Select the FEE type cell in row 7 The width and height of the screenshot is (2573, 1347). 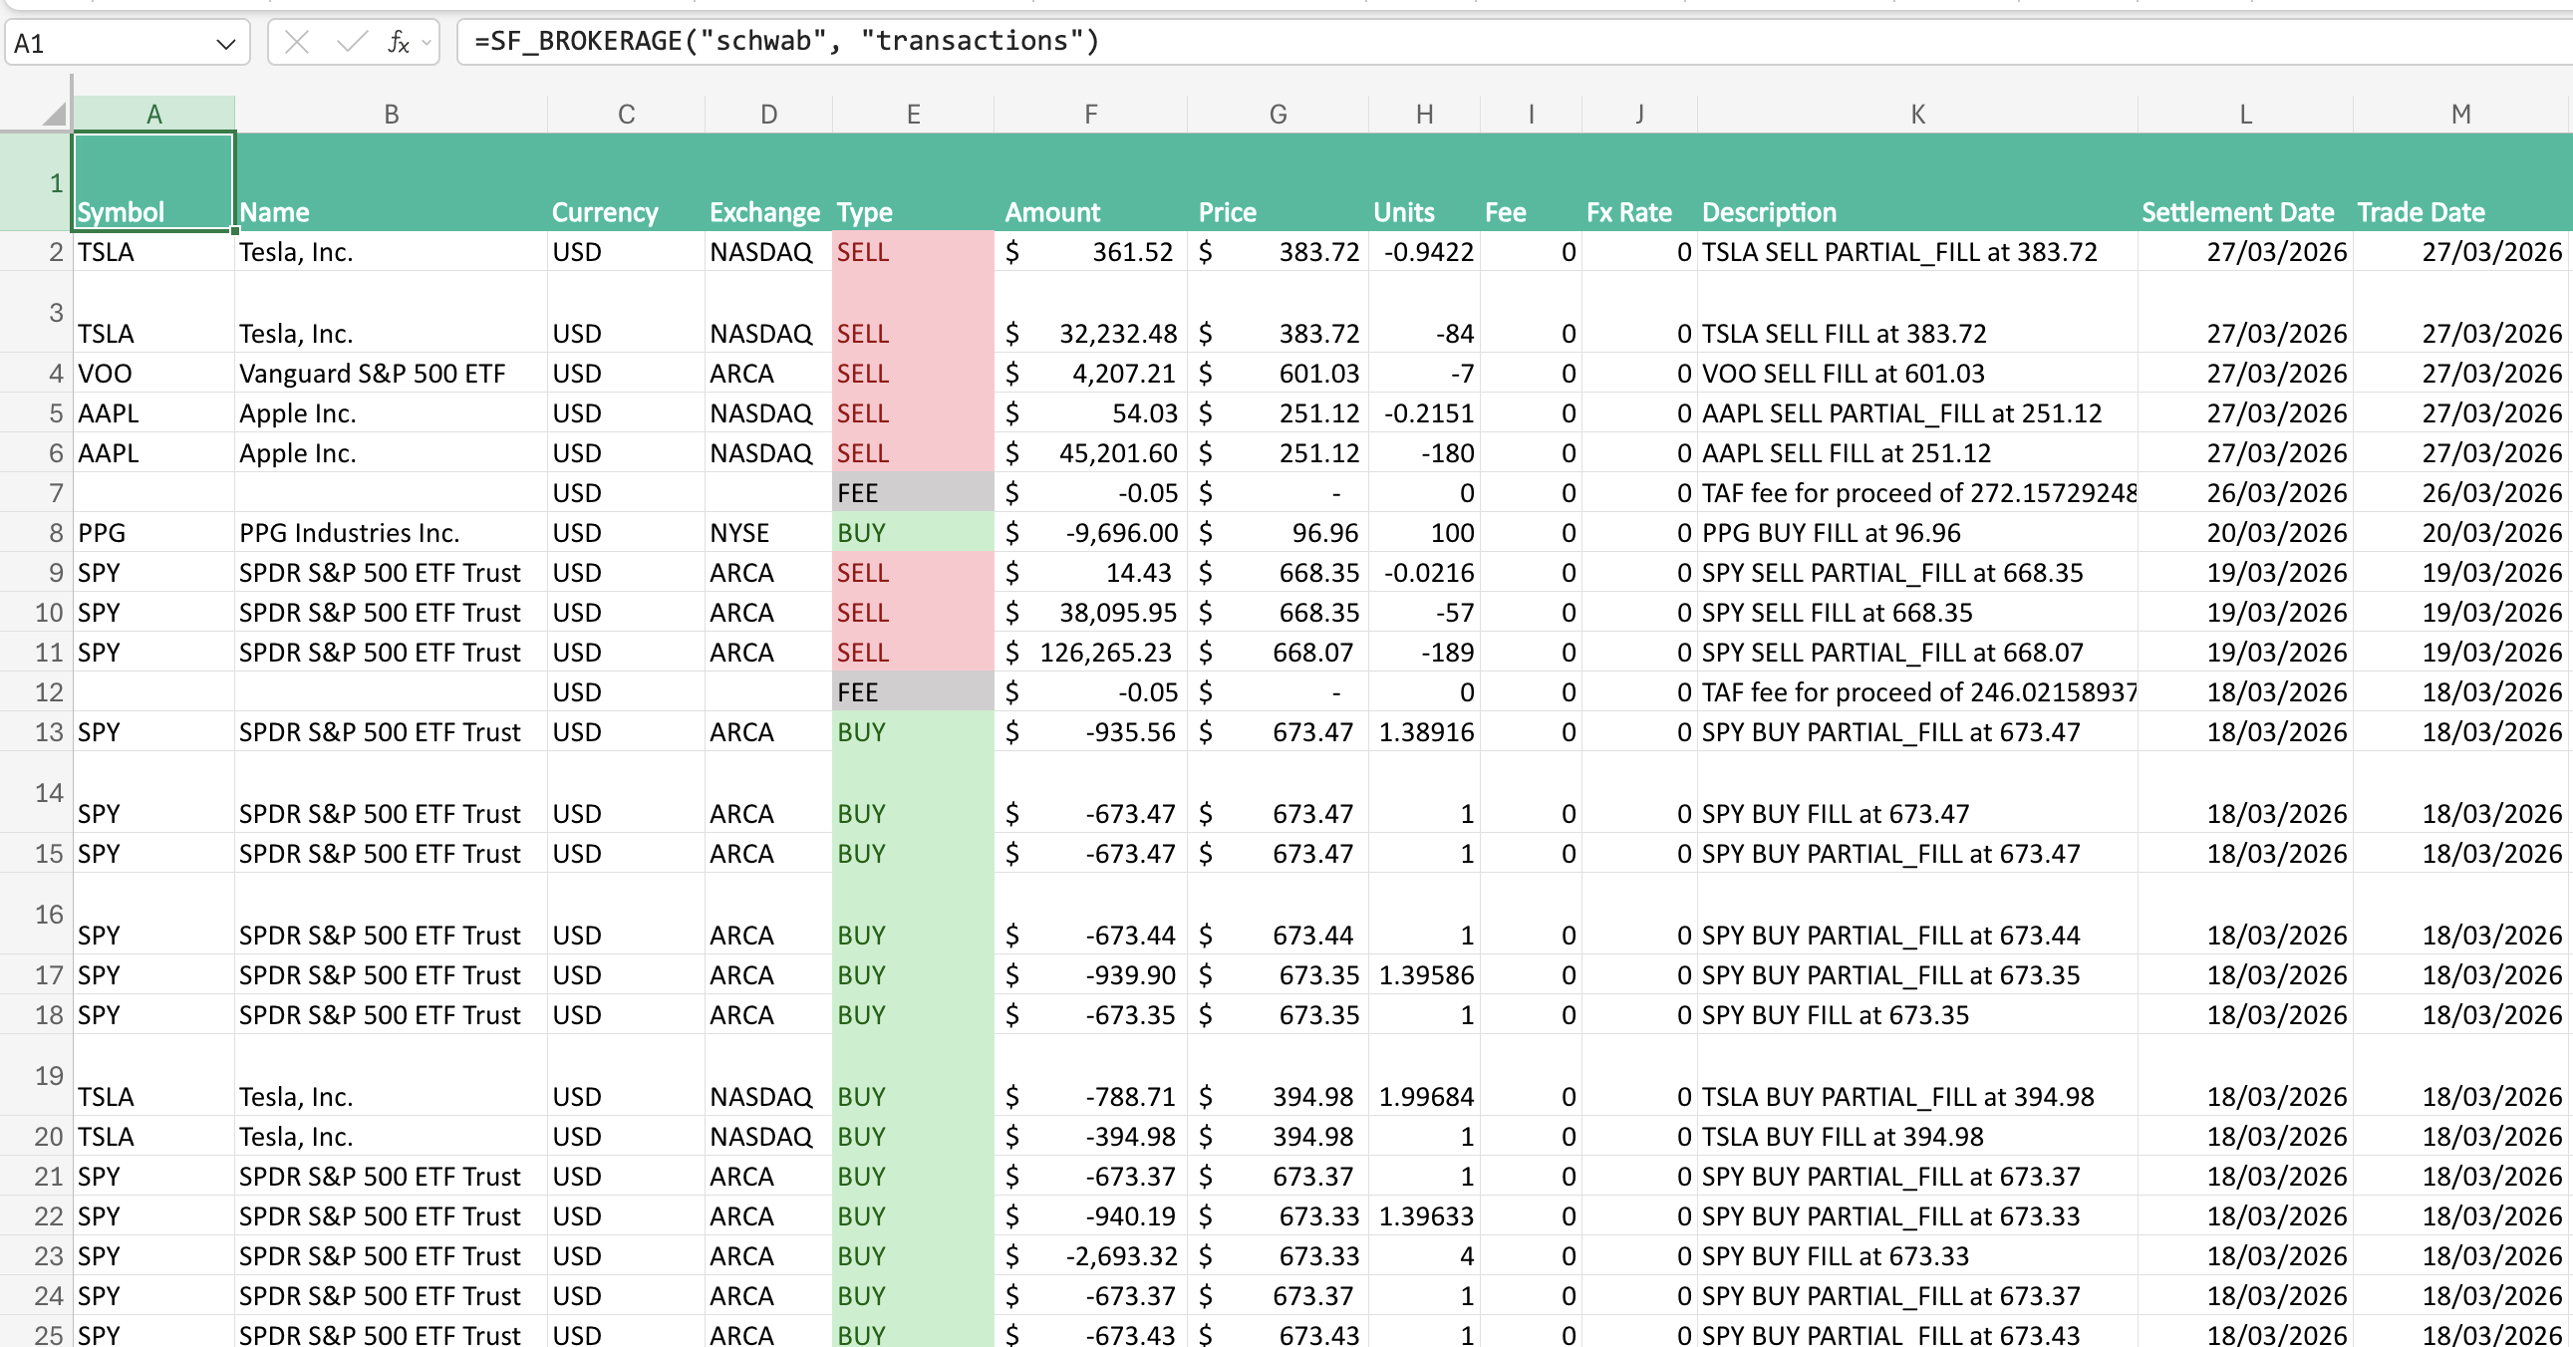tap(913, 492)
